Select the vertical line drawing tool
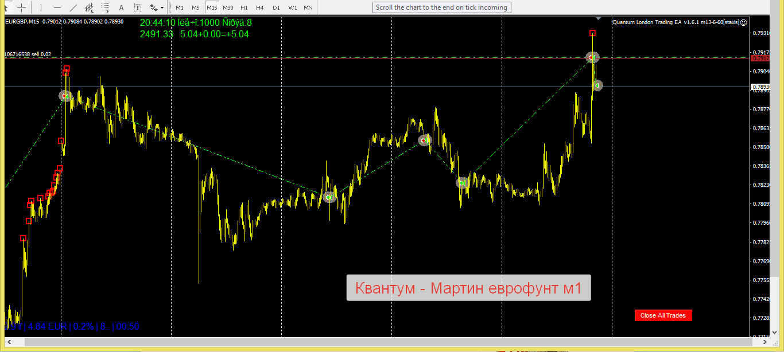Image resolution: width=784 pixels, height=352 pixels. (41, 7)
